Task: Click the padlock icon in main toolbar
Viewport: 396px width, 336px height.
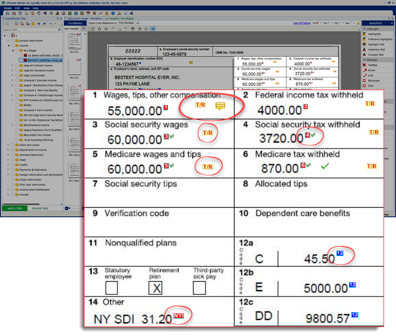Action: pos(107,13)
